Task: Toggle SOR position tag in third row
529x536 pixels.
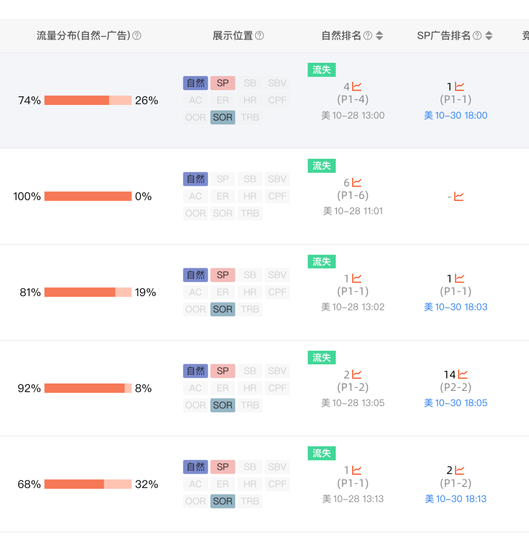Action: tap(223, 309)
